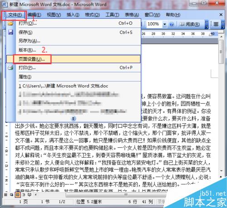Open the Window (窗口) menu
Viewport: 227px width, 208px height.
pos(152,15)
